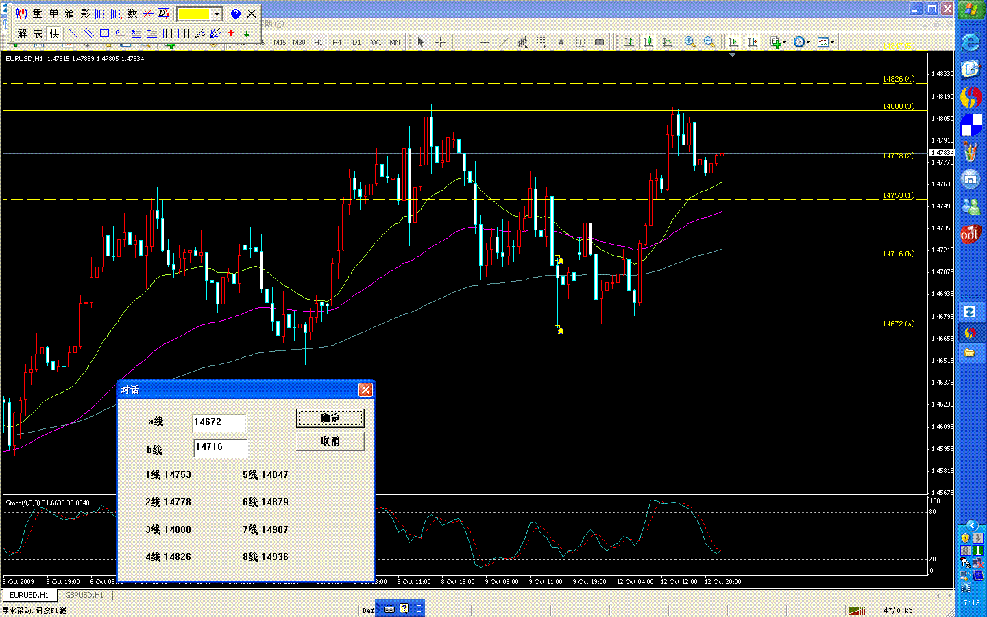Toggle the 快 button in the floating toolbar

pyautogui.click(x=54, y=33)
